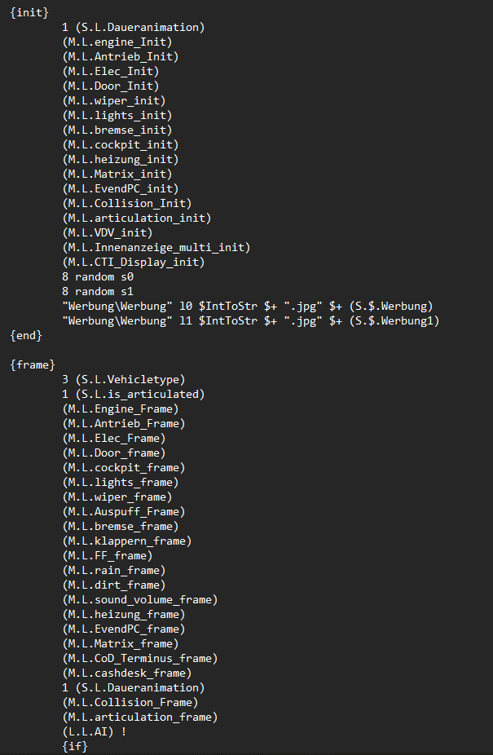Image resolution: width=493 pixels, height=755 pixels.
Task: Click the (M.L.Innenanzeige_multi_init) line
Action: (156, 248)
